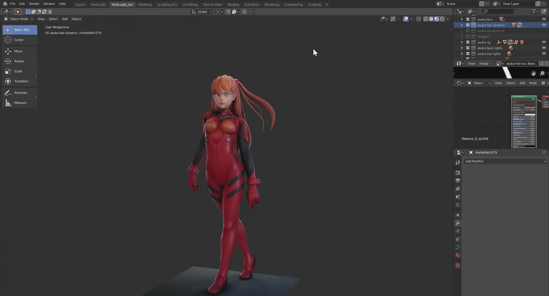Switch to the Shading workspace tab

233,5
